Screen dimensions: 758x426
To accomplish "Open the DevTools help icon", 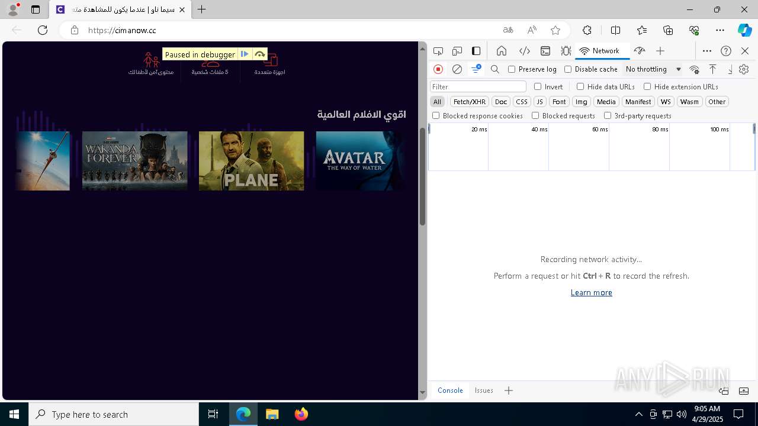I will coord(726,51).
